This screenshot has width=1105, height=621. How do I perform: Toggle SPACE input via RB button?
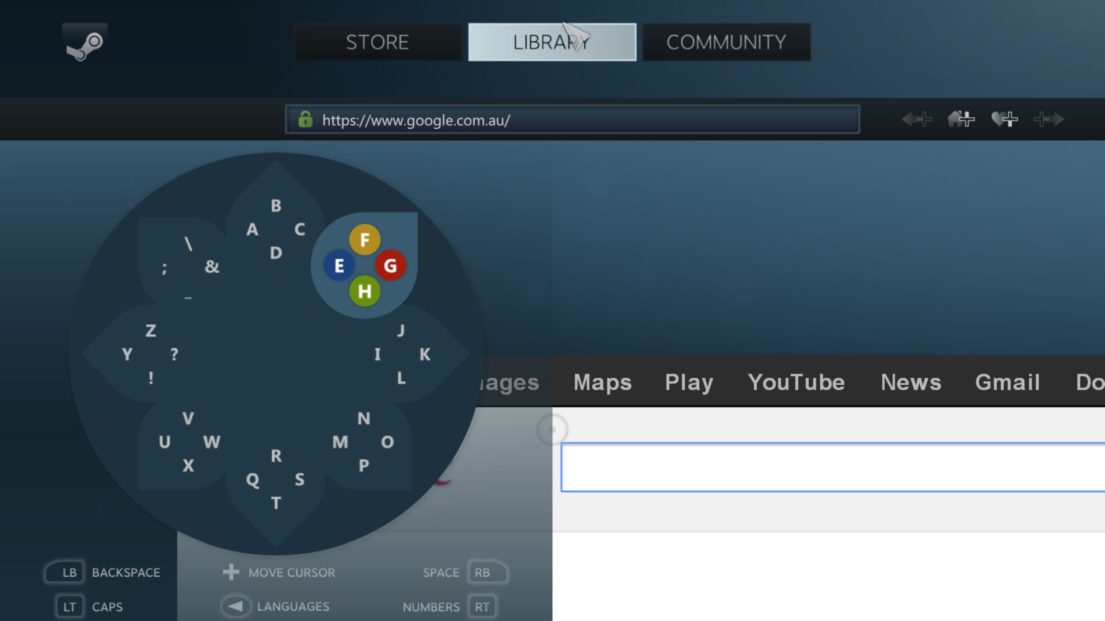481,571
